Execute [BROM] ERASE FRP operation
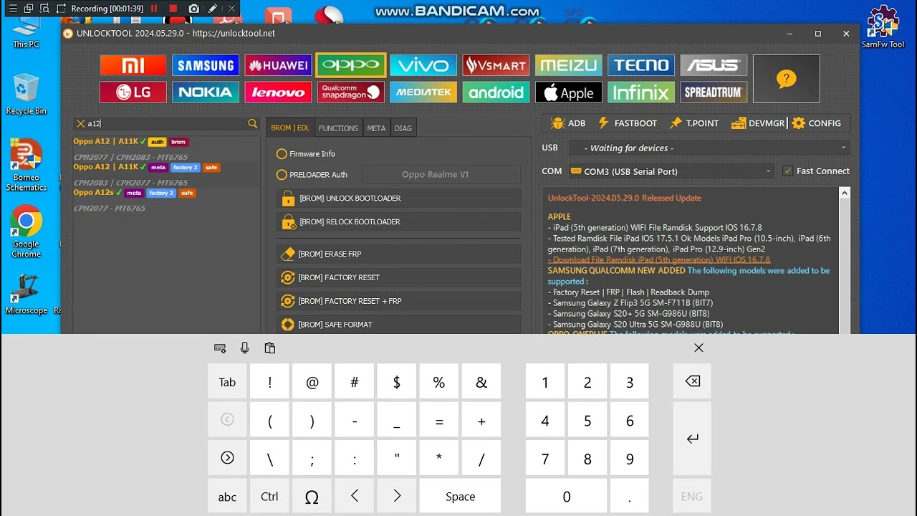917x516 pixels. pos(398,254)
